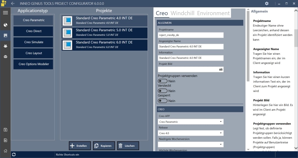Select the projects board icon in sidebar

coord(5,35)
